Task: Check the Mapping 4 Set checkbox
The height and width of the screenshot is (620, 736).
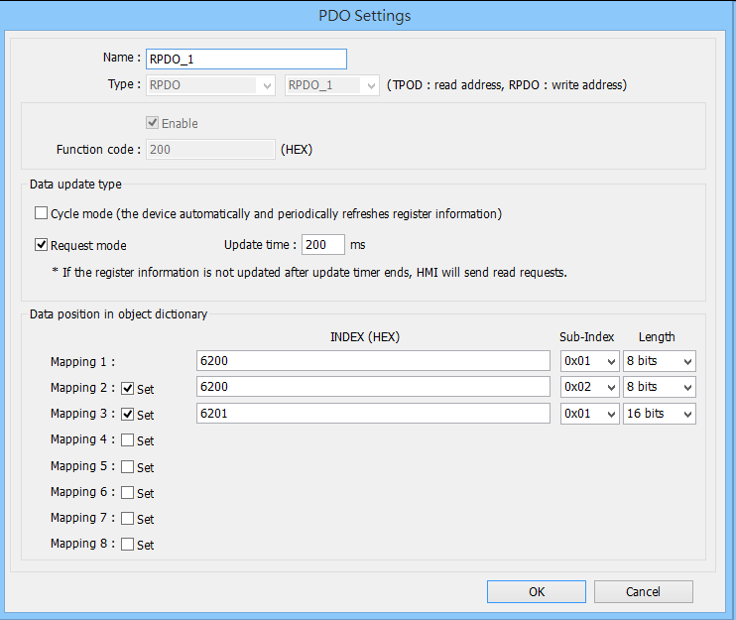Action: pyautogui.click(x=127, y=439)
